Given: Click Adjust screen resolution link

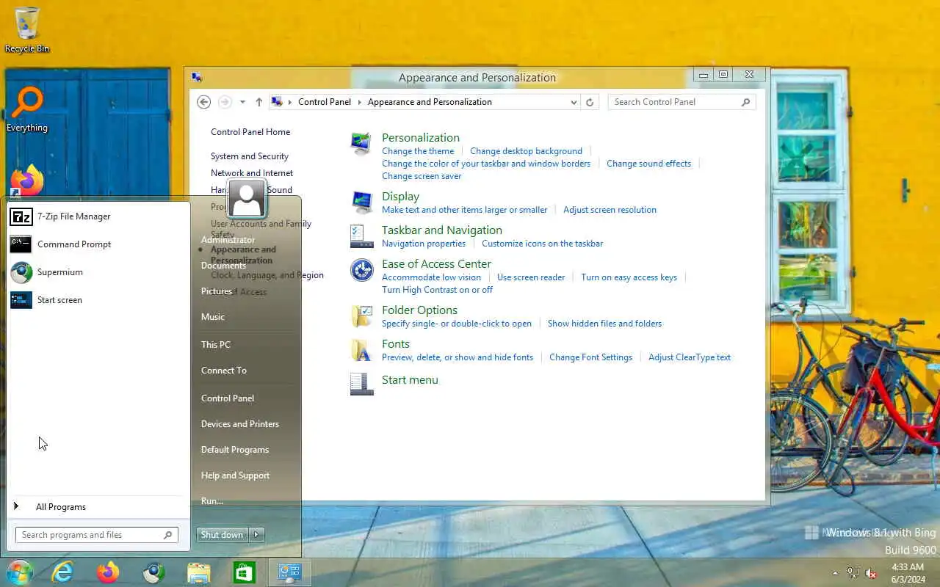Looking at the screenshot, I should (610, 210).
